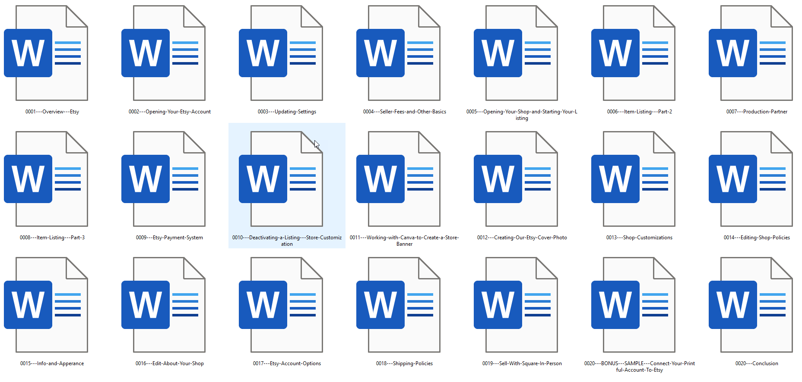
Task: Click the label 0008---Item-Listing---Part-3
Action: click(52, 238)
